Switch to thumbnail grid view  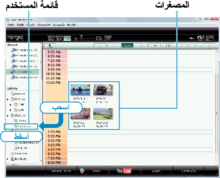pyautogui.click(x=51, y=38)
